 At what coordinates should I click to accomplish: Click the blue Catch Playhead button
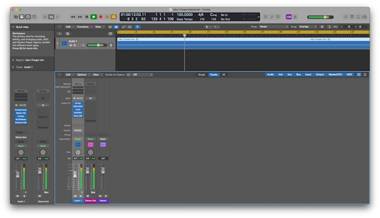point(137,27)
